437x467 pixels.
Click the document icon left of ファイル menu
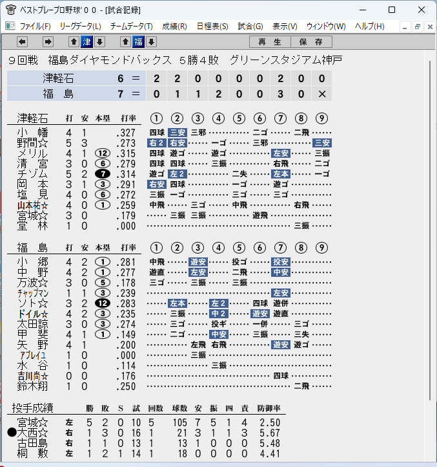10,27
